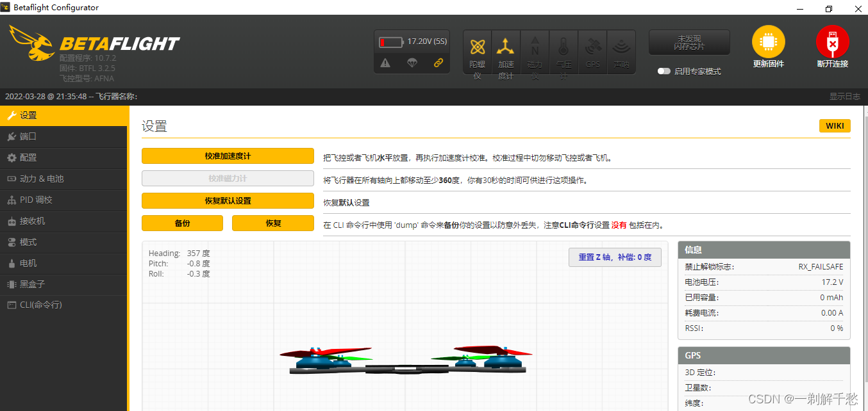The height and width of the screenshot is (411, 868).
Task: Open the 端口 ports tab
Action: 63,136
